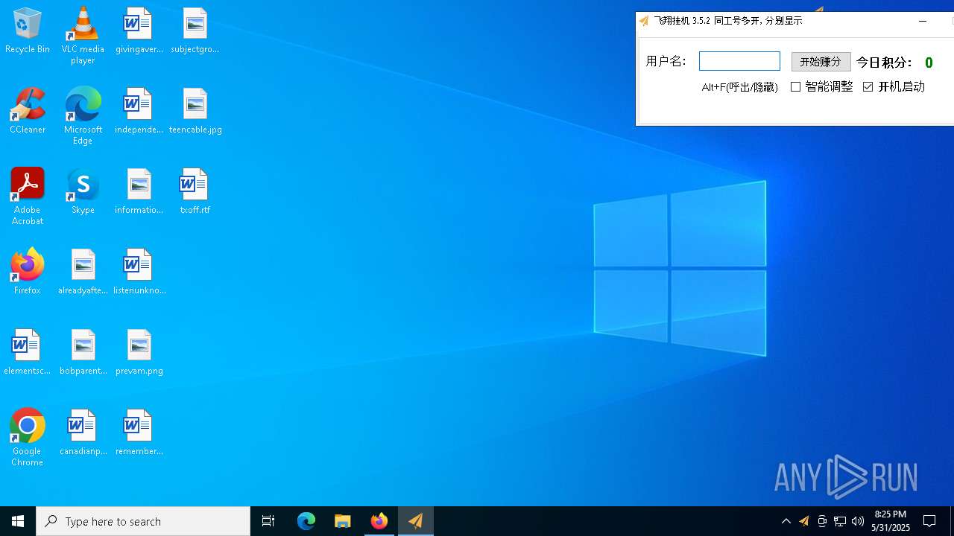This screenshot has width=954, height=536.
Task: Select the listenunkno Word document icon
Action: [139, 272]
